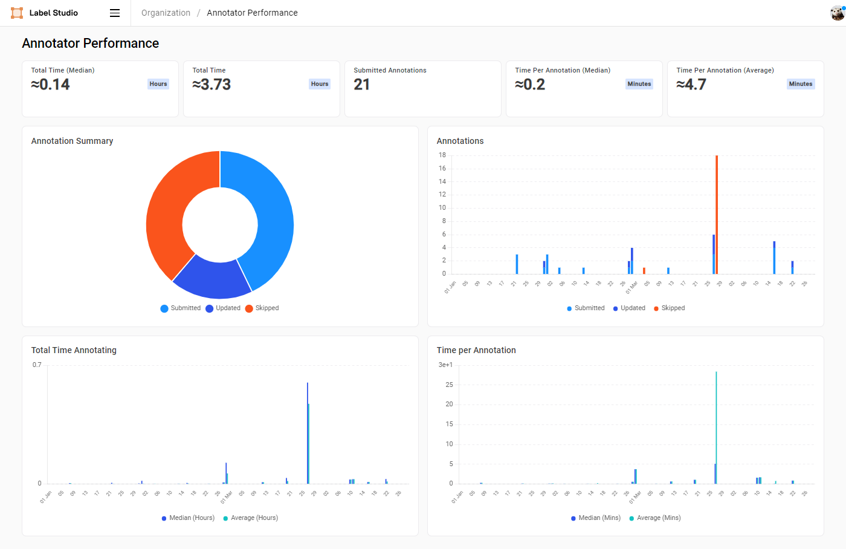Click the Annotator Performance breadcrumb
Screen dimensions: 846x549
click(x=252, y=12)
